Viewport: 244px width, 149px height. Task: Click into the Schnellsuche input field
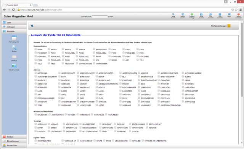100,17
